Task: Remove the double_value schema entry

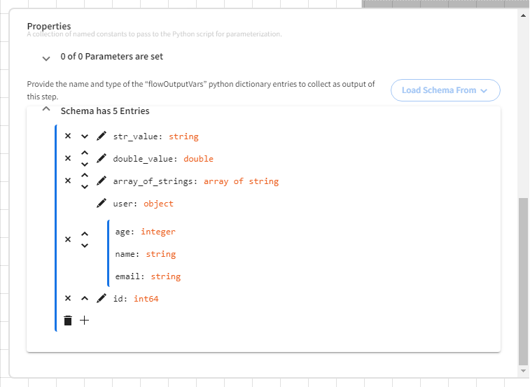Action: [68, 158]
